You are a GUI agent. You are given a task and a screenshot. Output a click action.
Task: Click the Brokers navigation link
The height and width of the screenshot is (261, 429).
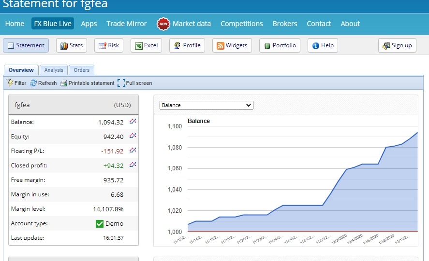click(x=285, y=24)
